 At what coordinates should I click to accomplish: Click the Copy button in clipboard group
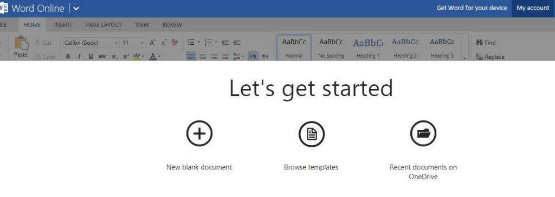tap(44, 57)
